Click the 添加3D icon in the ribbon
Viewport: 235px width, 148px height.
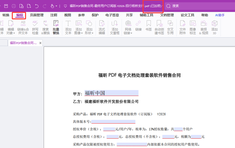[214, 27]
